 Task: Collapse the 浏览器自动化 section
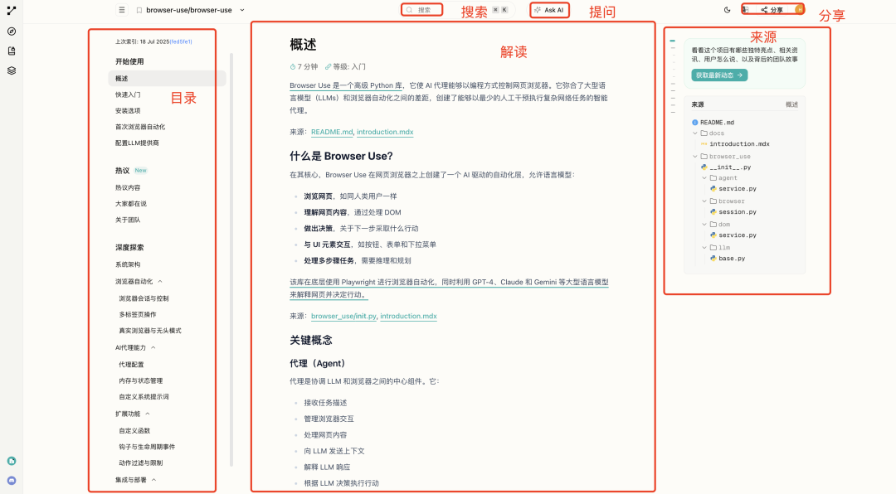tap(160, 282)
